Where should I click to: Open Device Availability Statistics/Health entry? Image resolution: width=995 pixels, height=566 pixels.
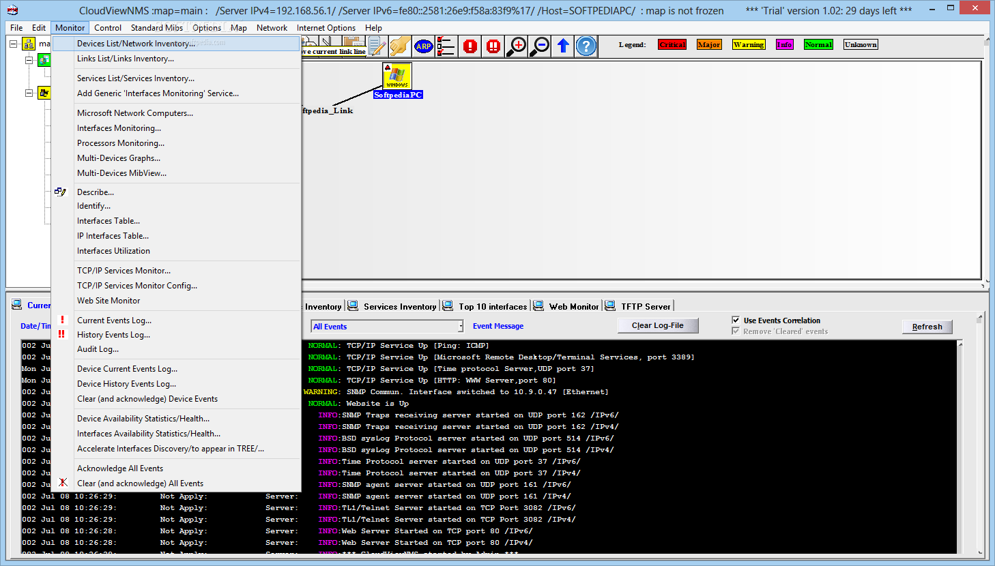tap(176, 419)
